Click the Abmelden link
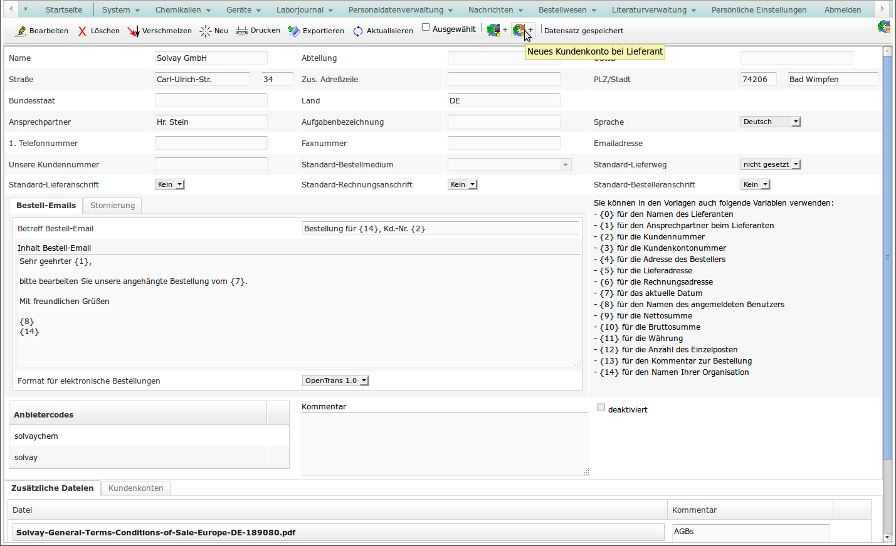The width and height of the screenshot is (896, 546). (842, 10)
